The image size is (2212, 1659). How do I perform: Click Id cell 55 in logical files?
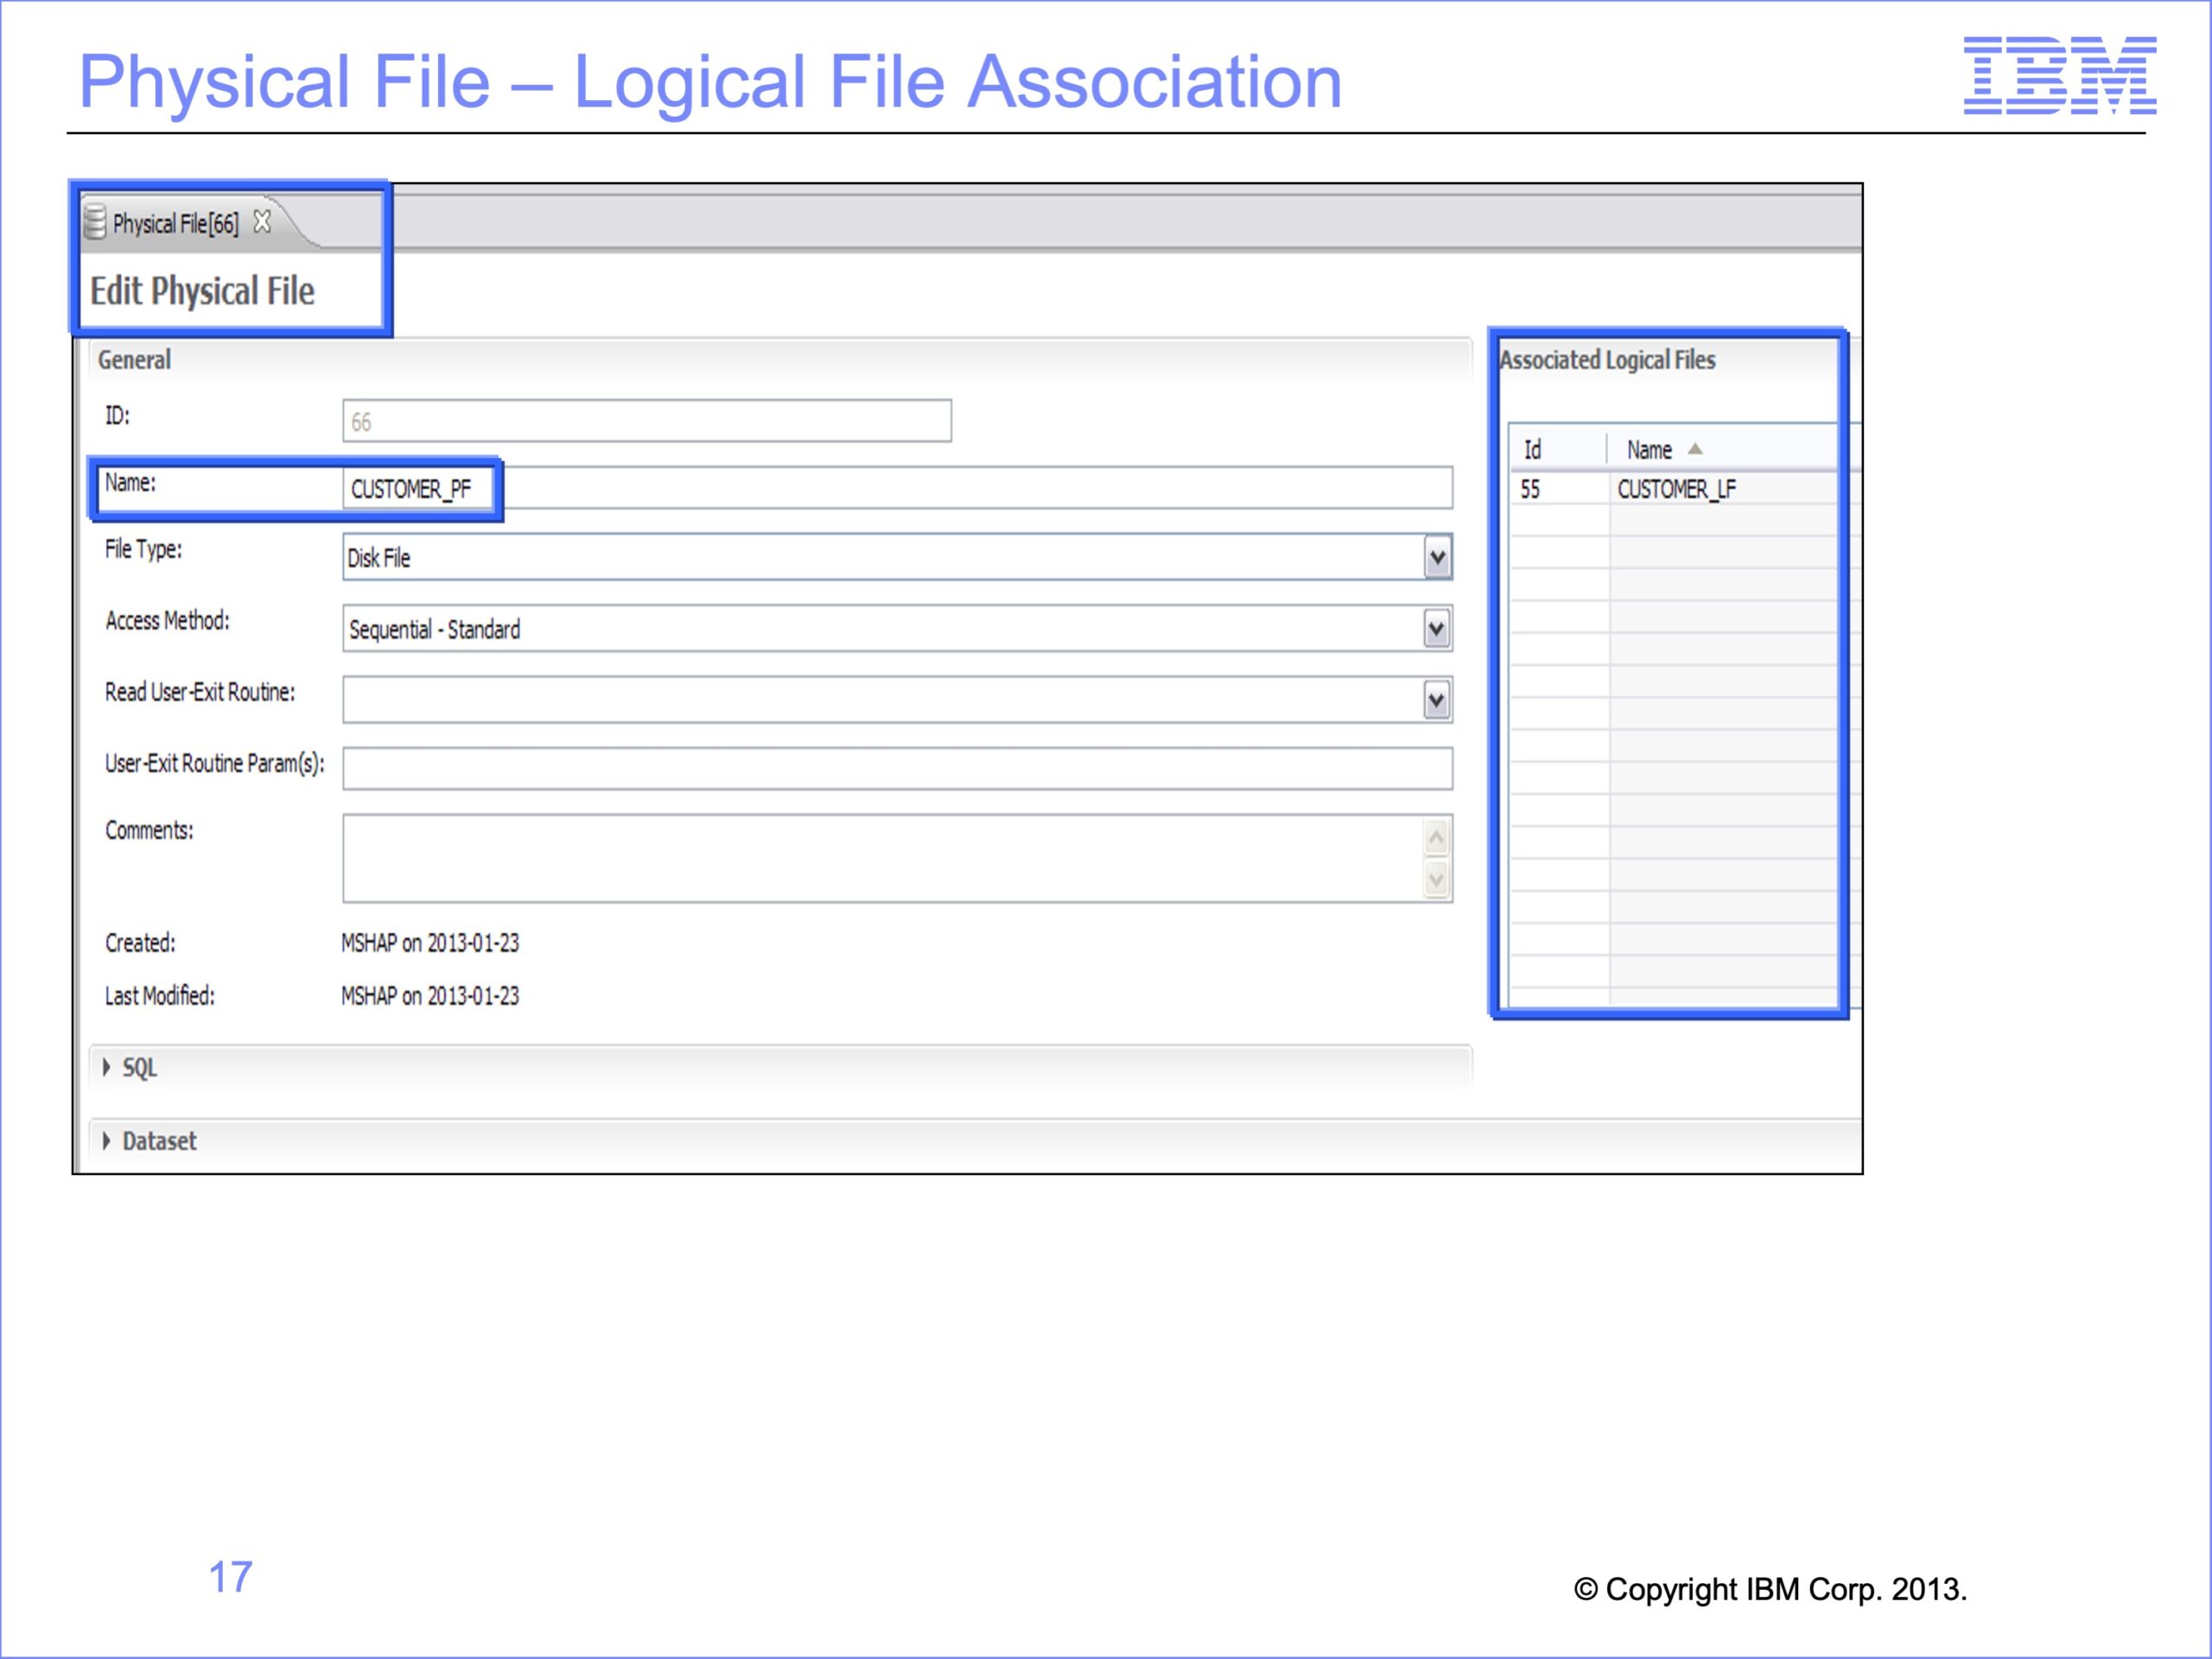tap(1530, 489)
